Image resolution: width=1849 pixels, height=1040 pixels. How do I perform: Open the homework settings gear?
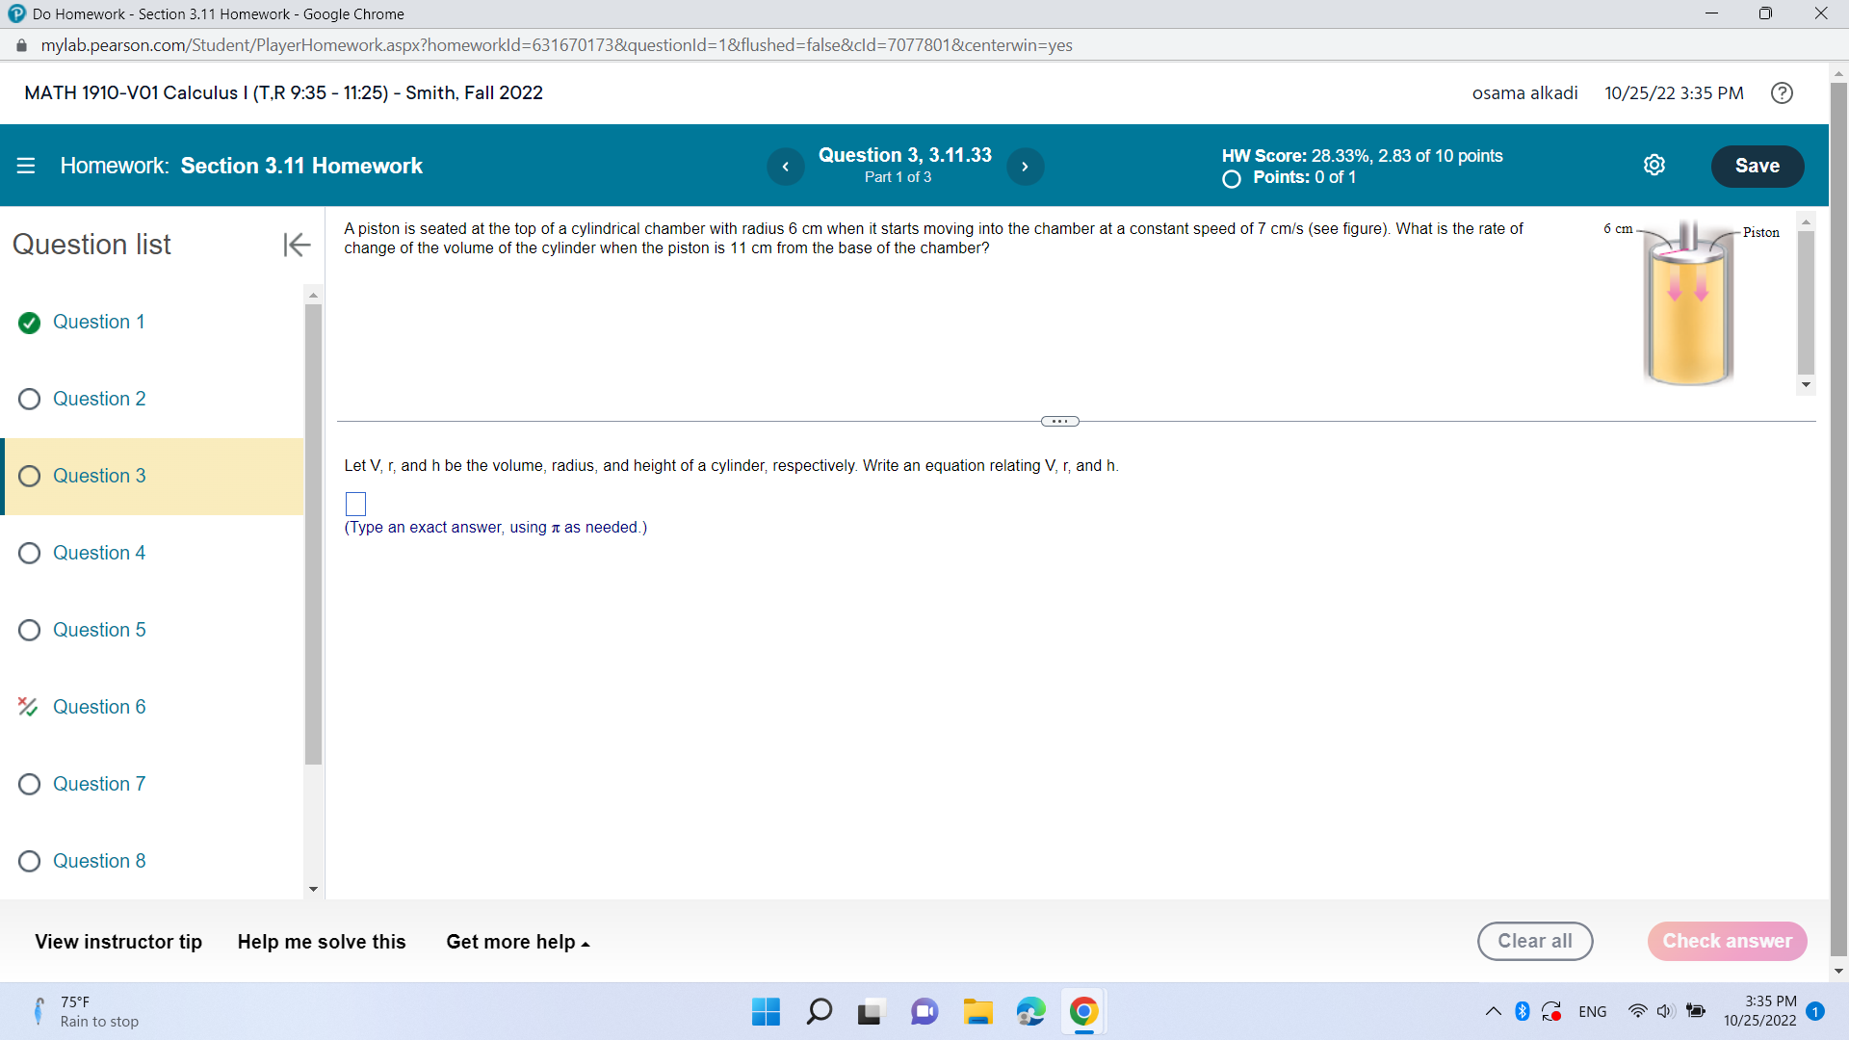[x=1654, y=165]
